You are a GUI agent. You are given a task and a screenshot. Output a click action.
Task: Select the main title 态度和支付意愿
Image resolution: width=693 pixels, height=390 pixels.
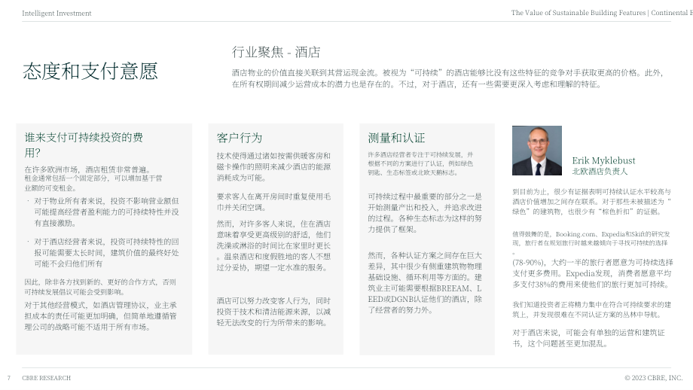click(x=90, y=71)
